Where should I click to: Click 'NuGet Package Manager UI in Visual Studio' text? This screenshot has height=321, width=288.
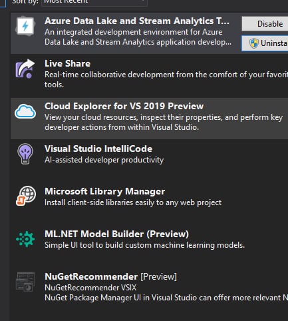pos(166,298)
